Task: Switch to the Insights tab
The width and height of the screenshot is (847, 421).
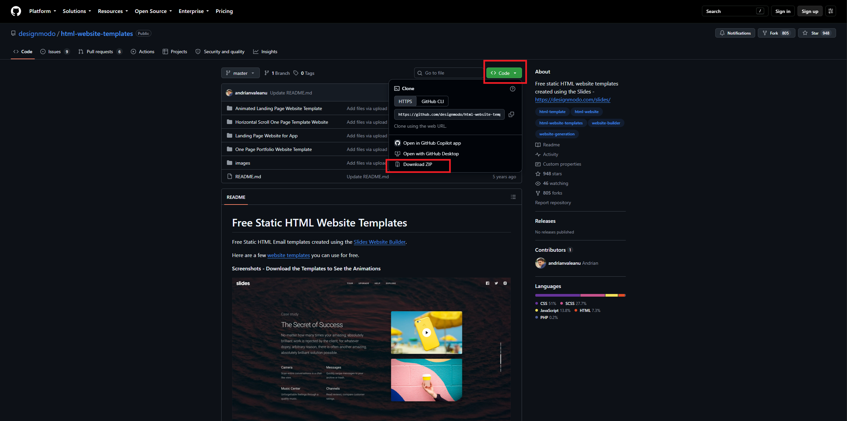Action: coord(265,52)
